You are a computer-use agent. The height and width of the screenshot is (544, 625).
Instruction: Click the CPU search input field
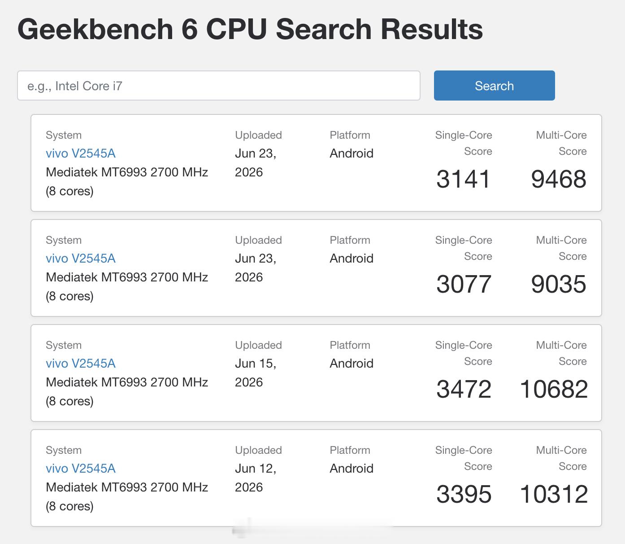pyautogui.click(x=219, y=85)
